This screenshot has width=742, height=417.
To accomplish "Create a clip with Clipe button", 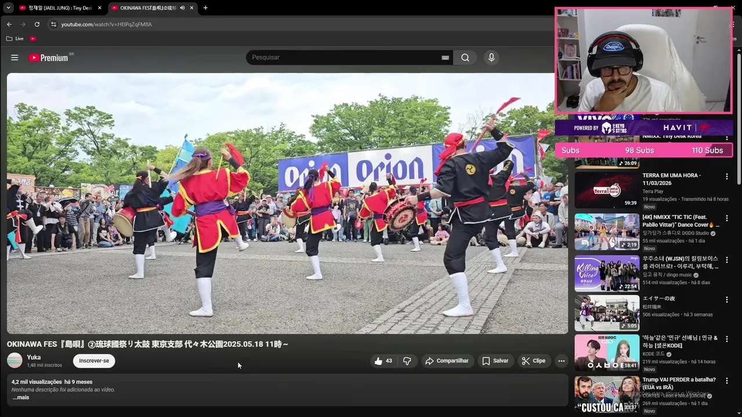I will click(x=533, y=361).
